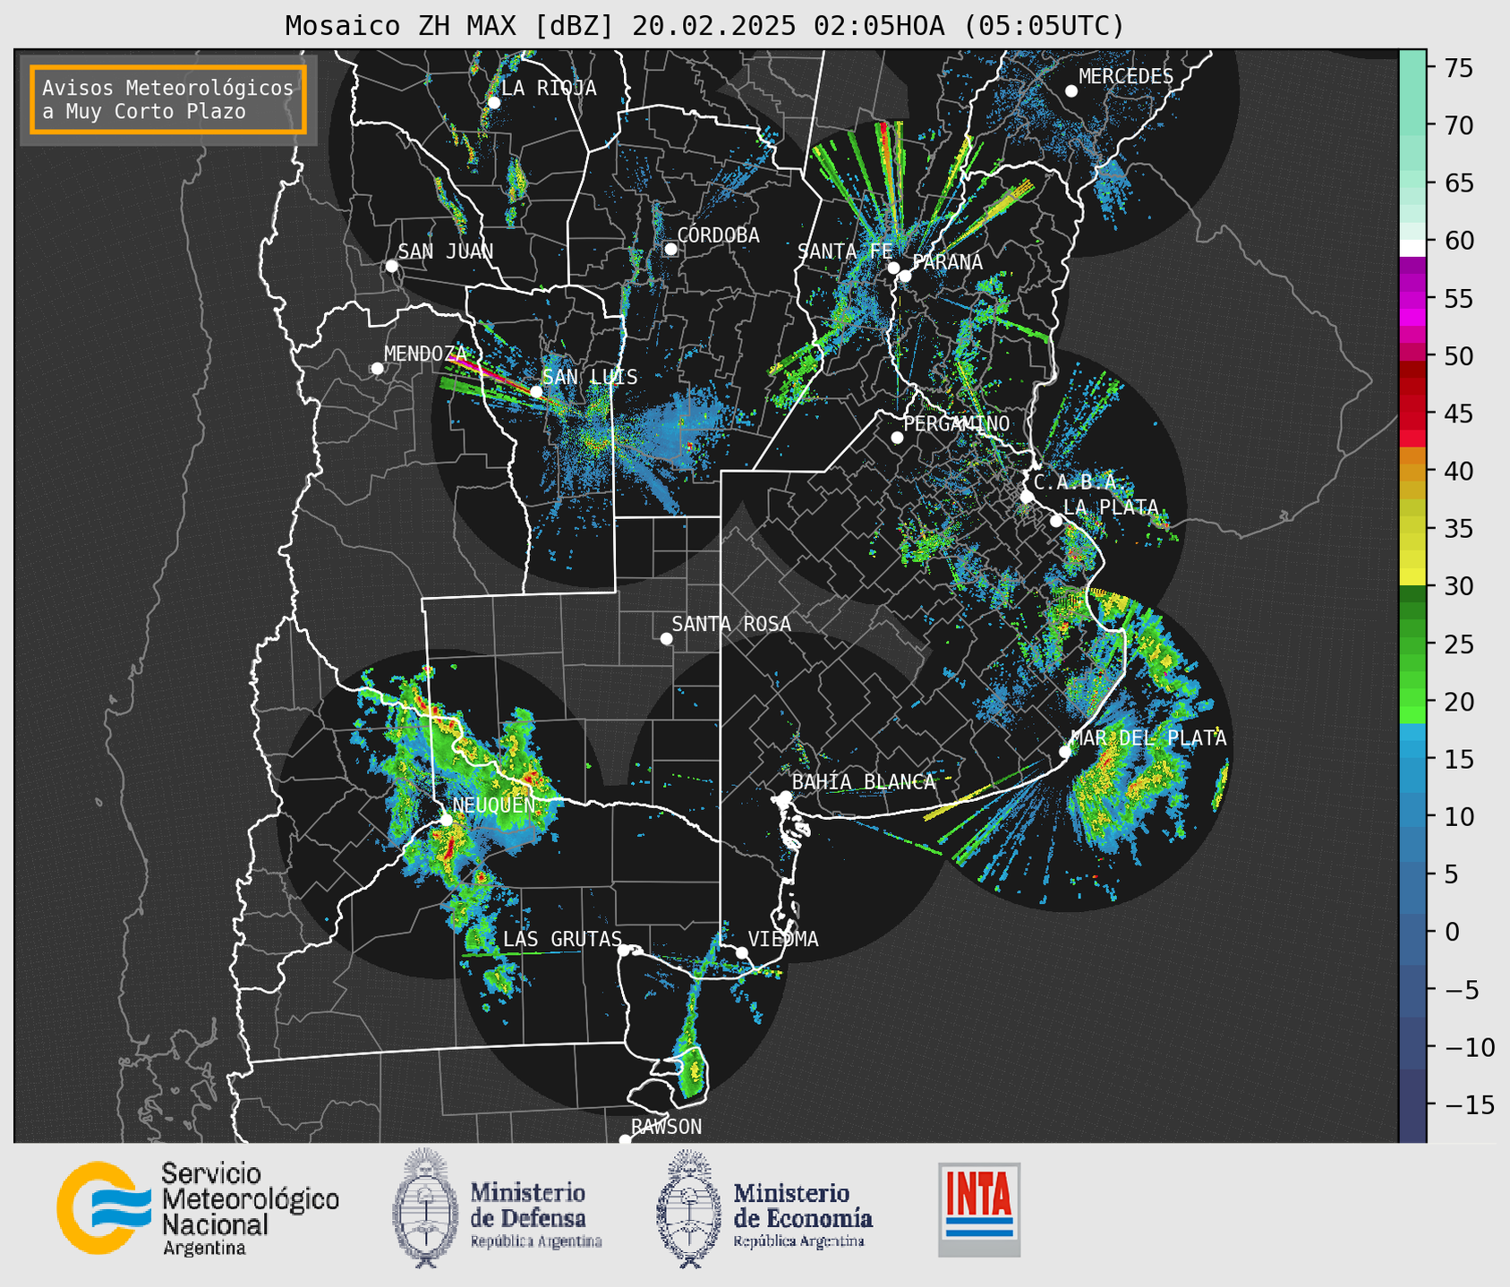
Task: Click the LAS GRUTAS city marker dot
Action: tap(624, 950)
